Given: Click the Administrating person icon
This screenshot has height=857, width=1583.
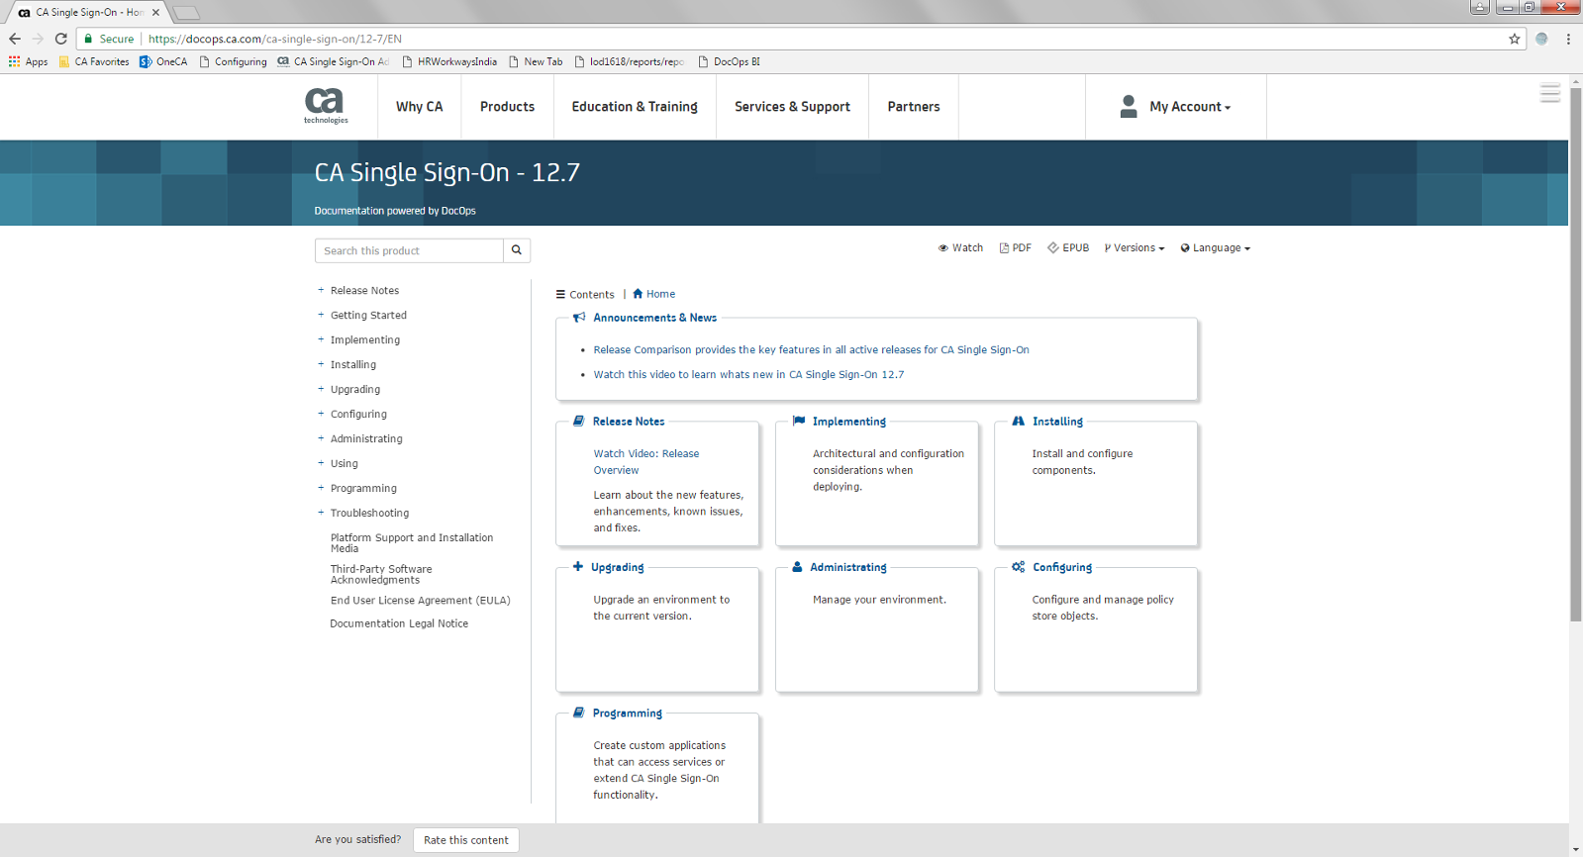Looking at the screenshot, I should click(797, 567).
